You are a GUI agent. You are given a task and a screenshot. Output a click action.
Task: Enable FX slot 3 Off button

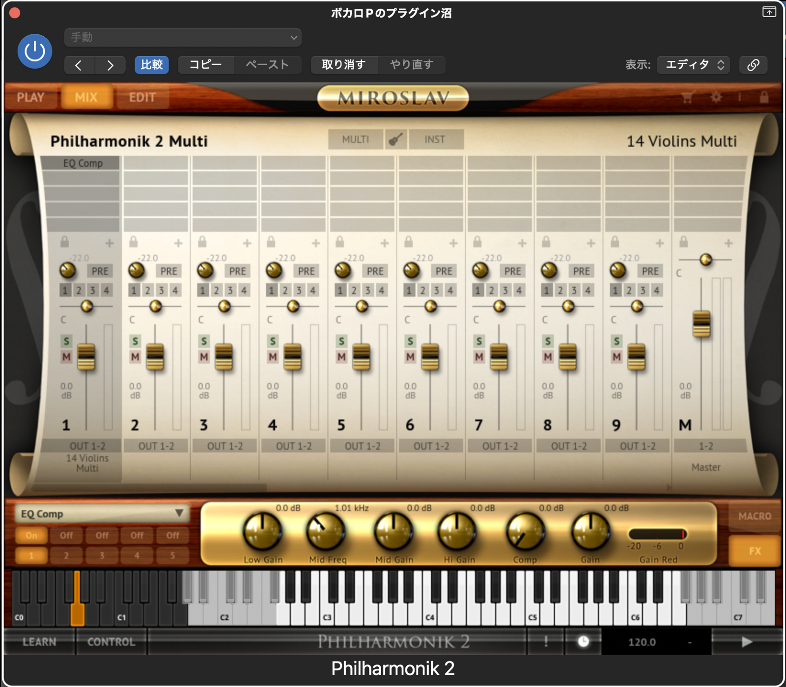click(x=102, y=535)
